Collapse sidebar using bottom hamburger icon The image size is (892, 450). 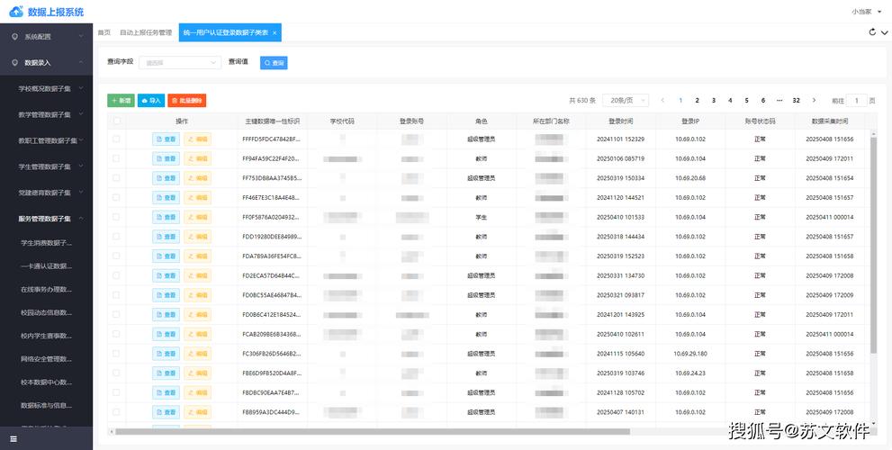[14, 439]
